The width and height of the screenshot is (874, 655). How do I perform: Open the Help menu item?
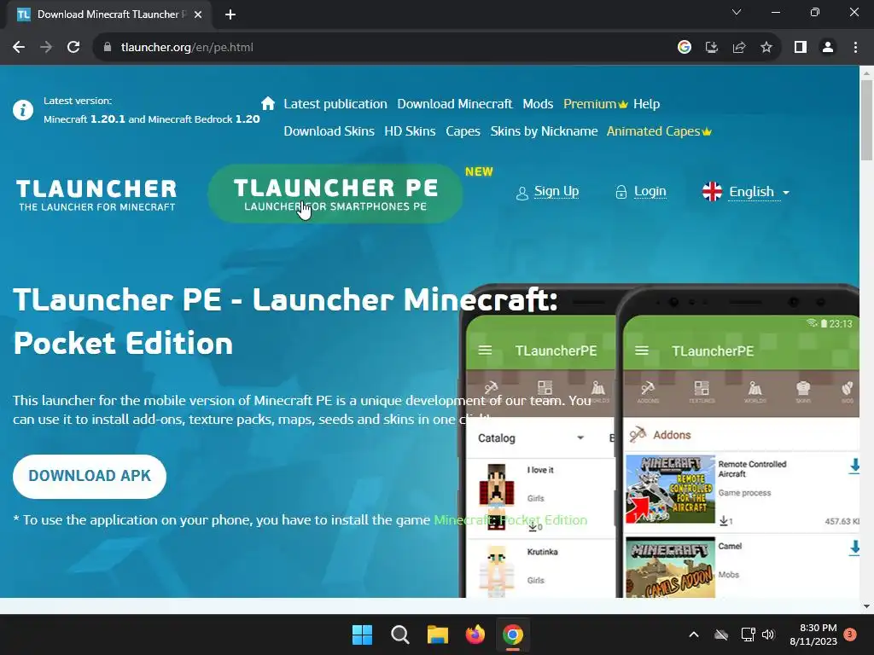646,104
